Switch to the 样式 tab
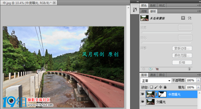Screen dimensions: 201x109 pos(162,5)
